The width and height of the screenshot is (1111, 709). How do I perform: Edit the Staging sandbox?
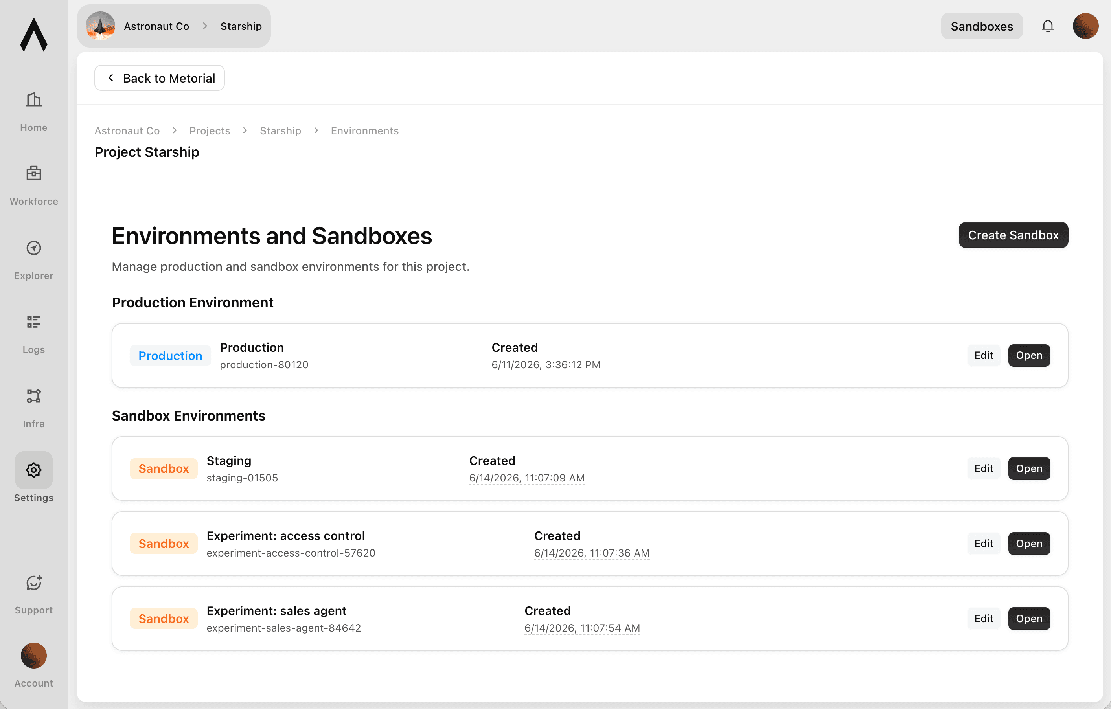tap(983, 468)
